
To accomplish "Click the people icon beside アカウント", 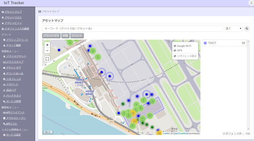I will coord(4,85).
